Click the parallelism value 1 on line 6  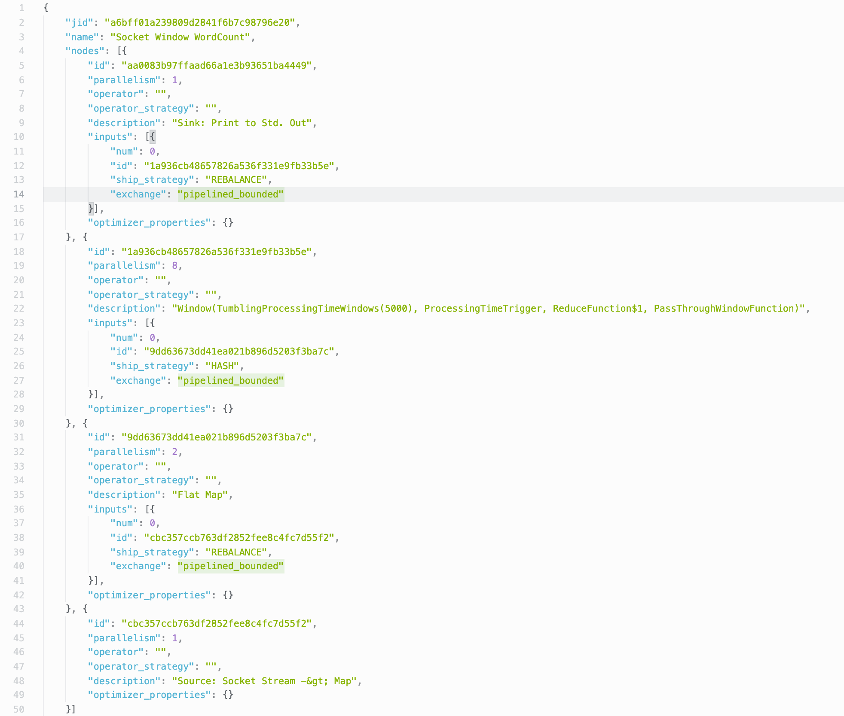point(174,80)
